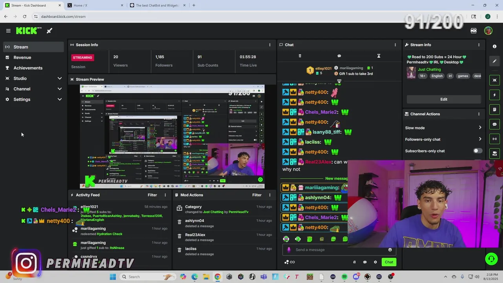Open the hamburger navigation menu

8,31
